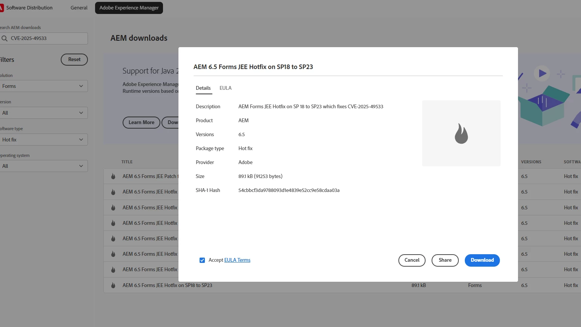Toggle the Accept EULA Terms checkbox

click(202, 260)
